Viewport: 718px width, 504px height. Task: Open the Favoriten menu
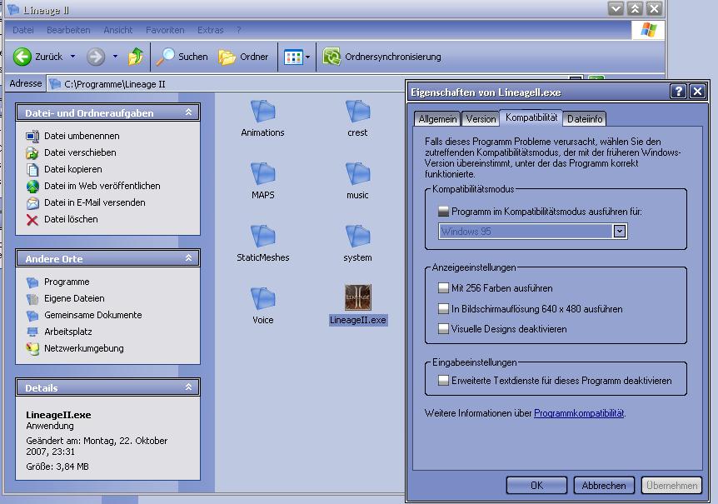point(165,30)
